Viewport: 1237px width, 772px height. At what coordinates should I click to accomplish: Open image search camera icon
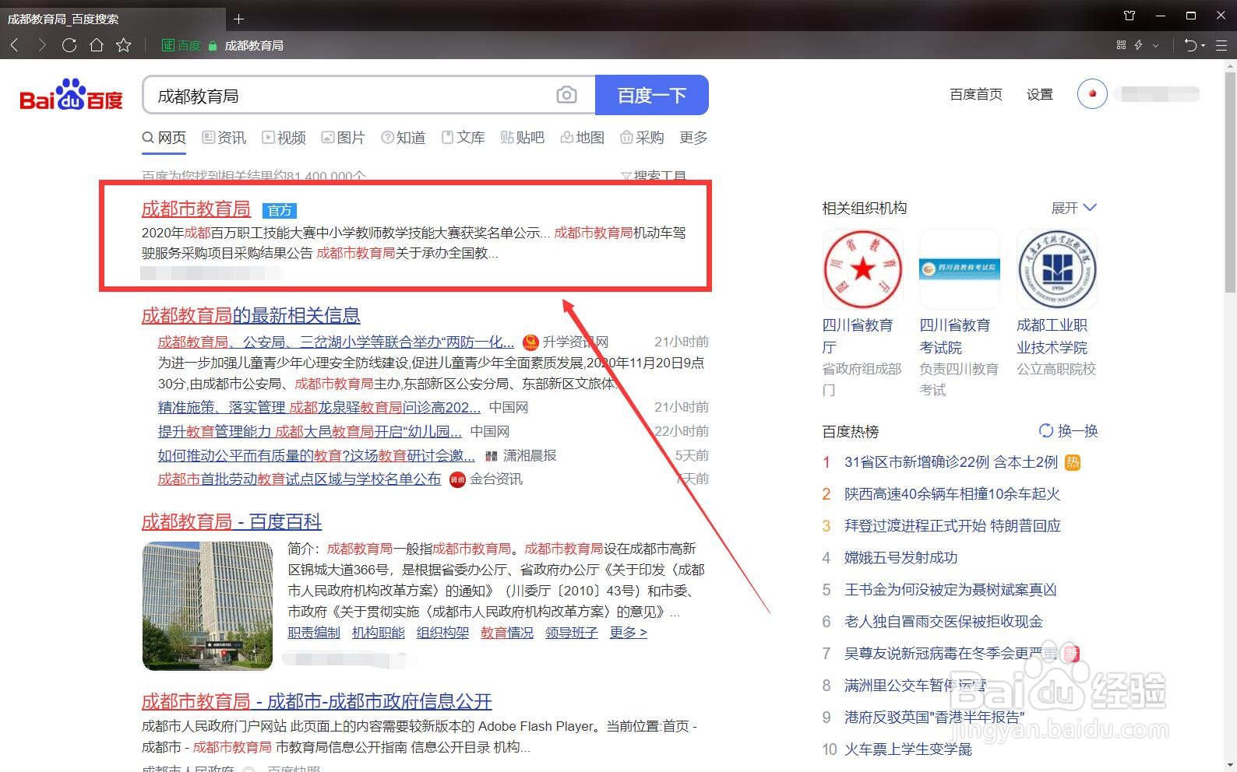[x=566, y=95]
